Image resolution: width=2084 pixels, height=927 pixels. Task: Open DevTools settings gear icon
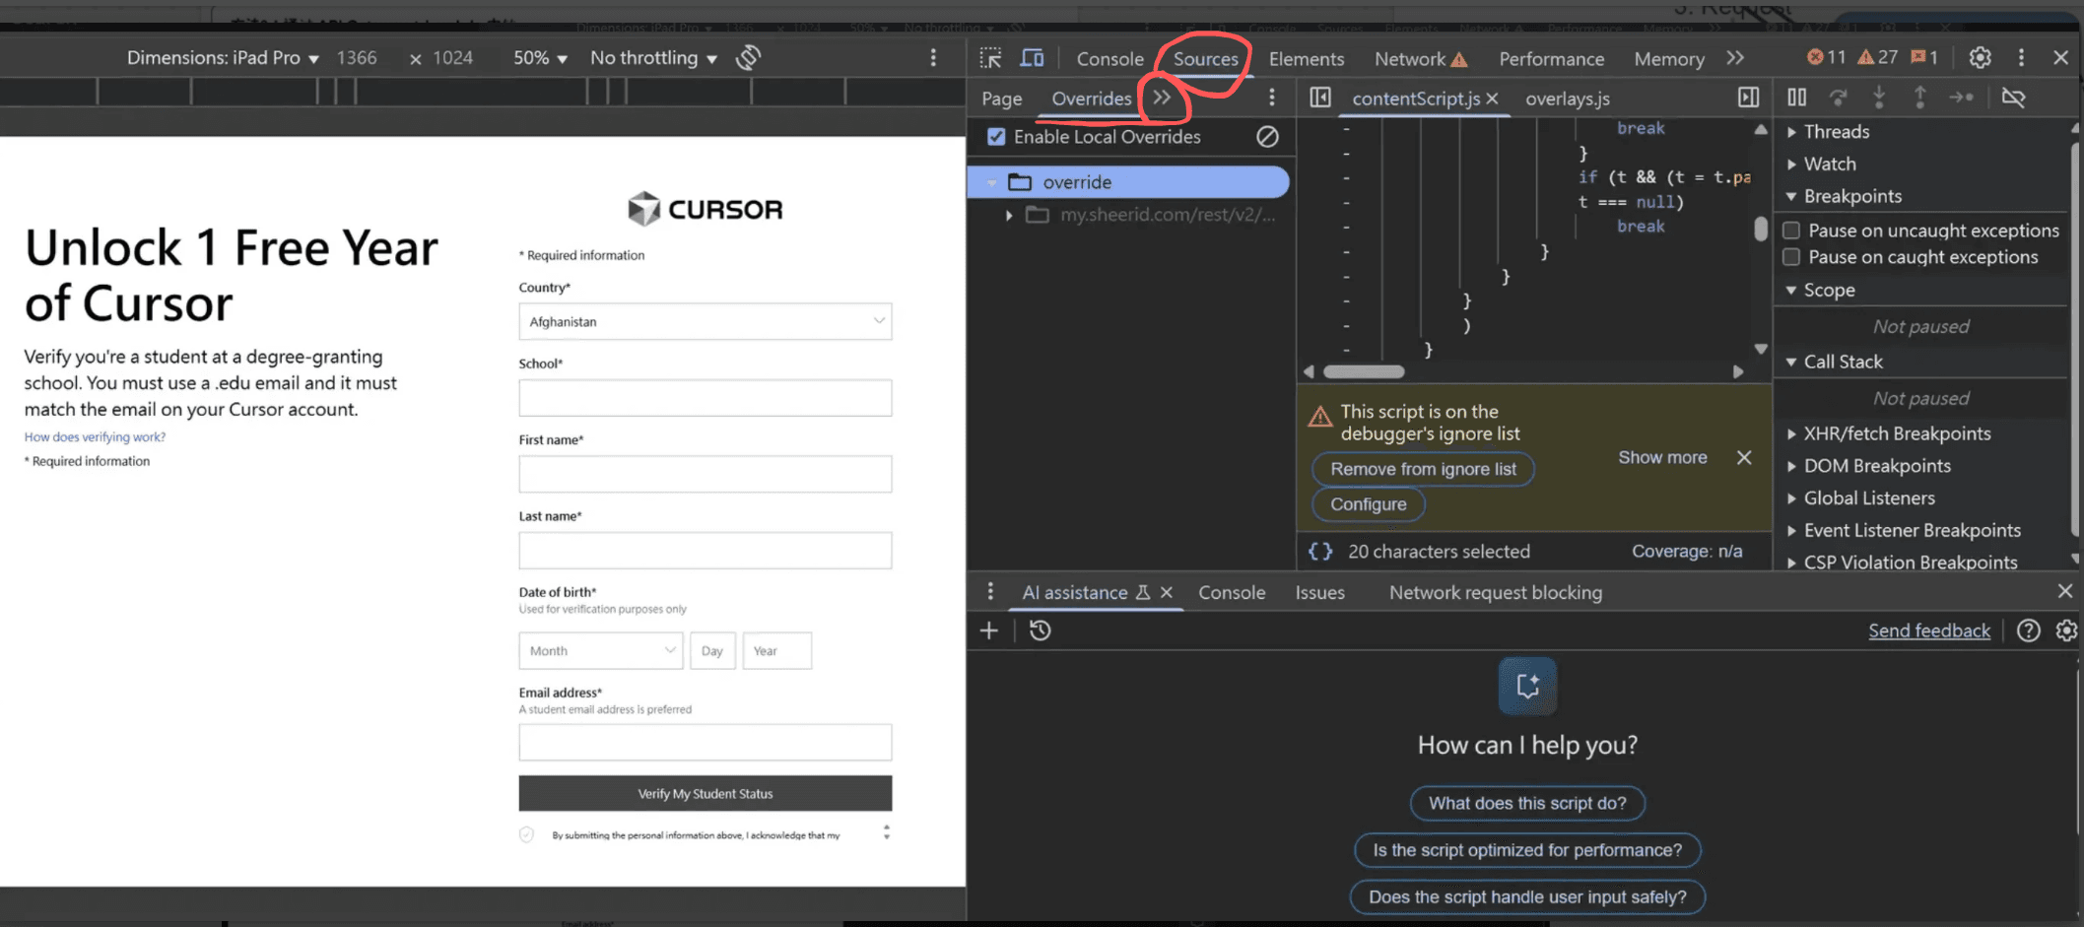coord(1980,58)
